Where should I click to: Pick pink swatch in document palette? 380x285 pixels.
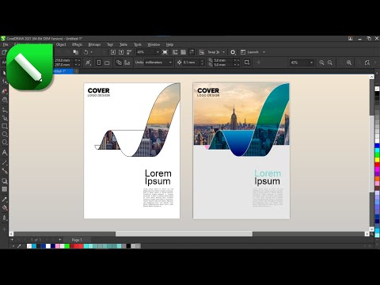(58, 246)
